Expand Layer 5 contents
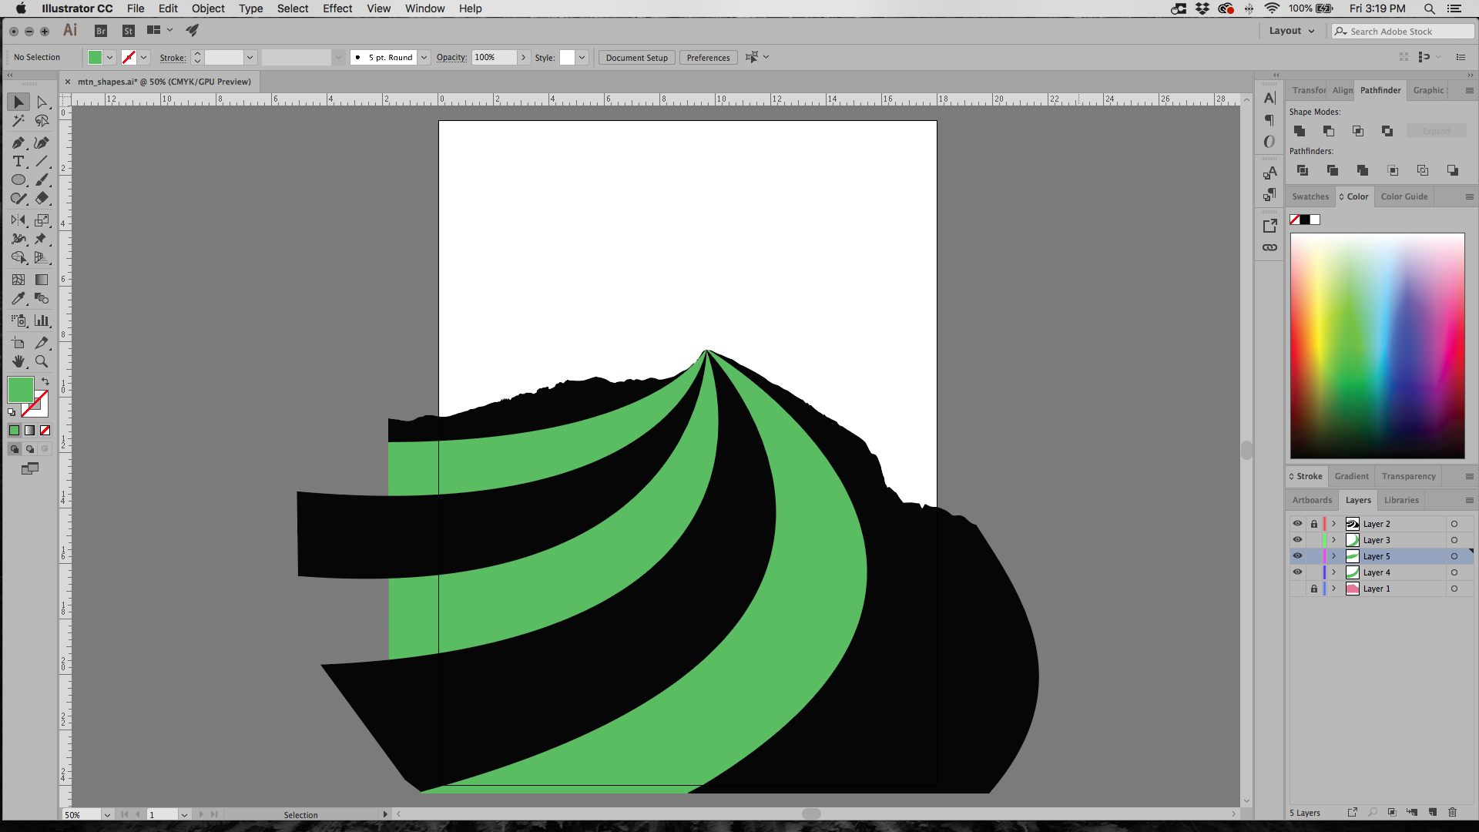 point(1334,556)
